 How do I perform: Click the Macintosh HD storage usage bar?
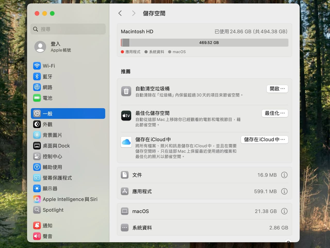pyautogui.click(x=204, y=43)
